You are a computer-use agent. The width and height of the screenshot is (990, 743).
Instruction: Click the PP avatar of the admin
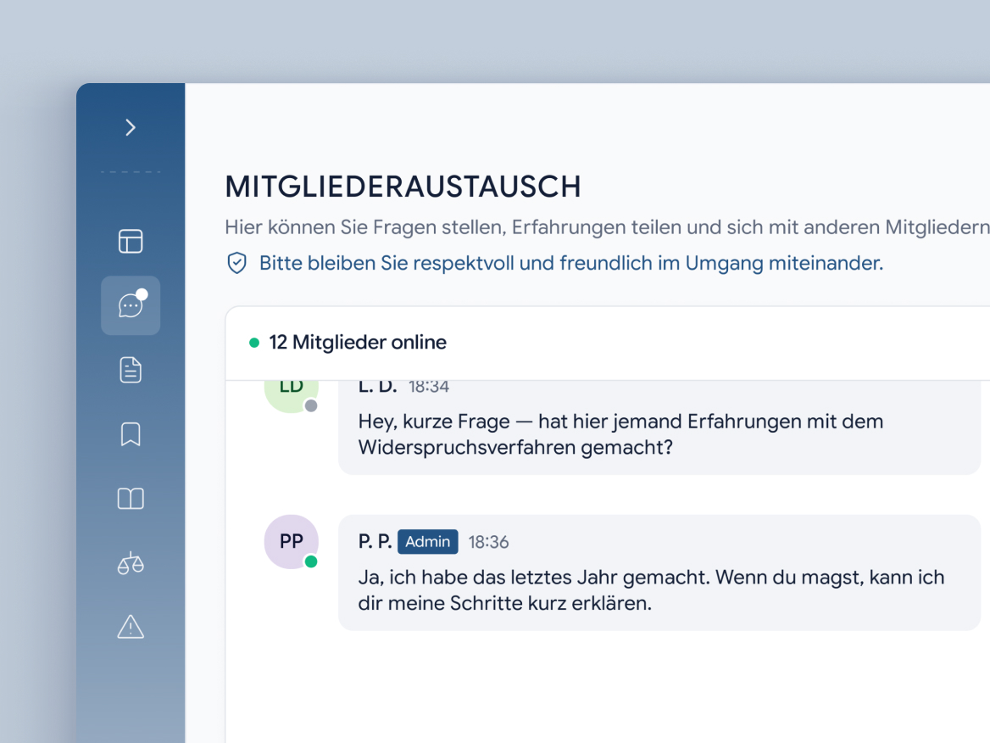click(x=291, y=541)
